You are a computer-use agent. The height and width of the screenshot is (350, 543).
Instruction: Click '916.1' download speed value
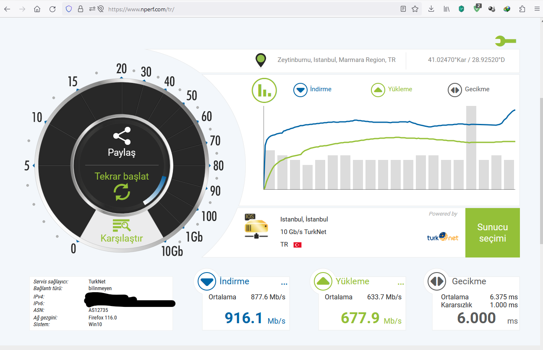[243, 318]
